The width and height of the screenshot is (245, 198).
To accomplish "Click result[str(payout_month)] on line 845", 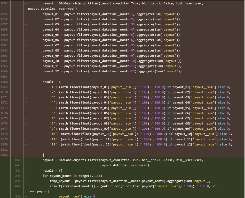I will (x=72, y=186).
